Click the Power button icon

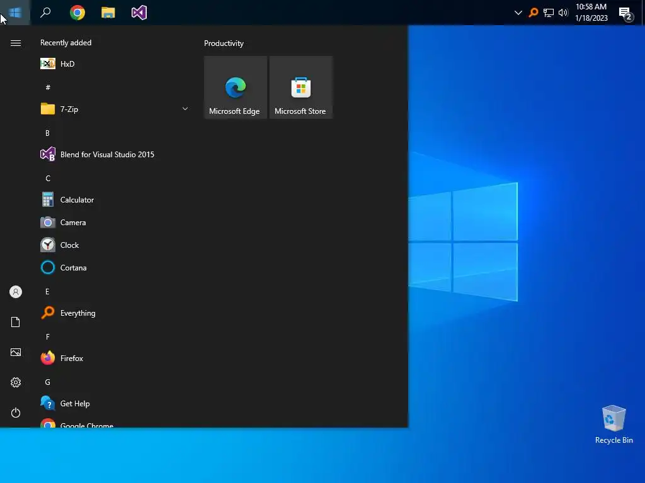click(x=16, y=413)
